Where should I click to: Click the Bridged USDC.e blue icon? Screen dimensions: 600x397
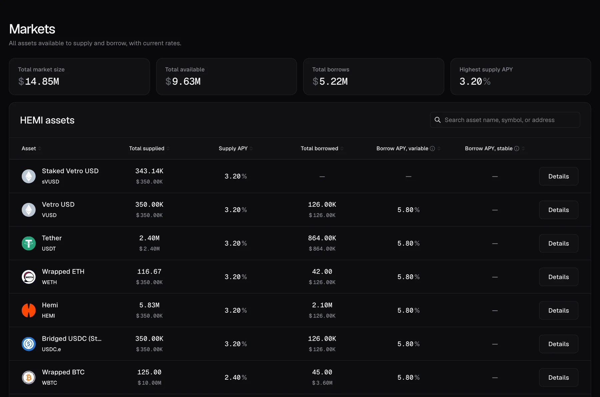[x=29, y=344]
